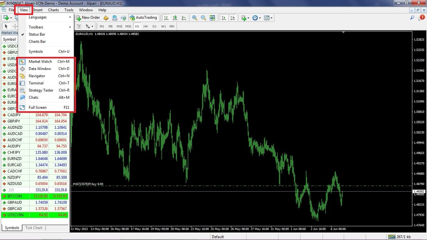
Task: Toggle chart shift from right border
Action: [233, 18]
